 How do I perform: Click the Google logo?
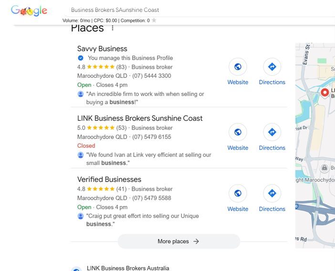(x=29, y=10)
